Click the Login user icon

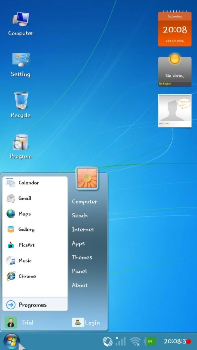[x=78, y=323]
